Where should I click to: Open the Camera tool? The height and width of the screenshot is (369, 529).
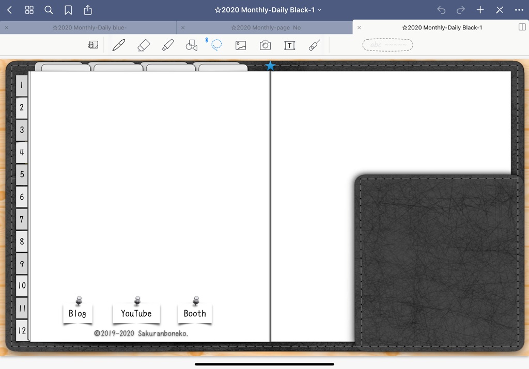click(x=265, y=45)
